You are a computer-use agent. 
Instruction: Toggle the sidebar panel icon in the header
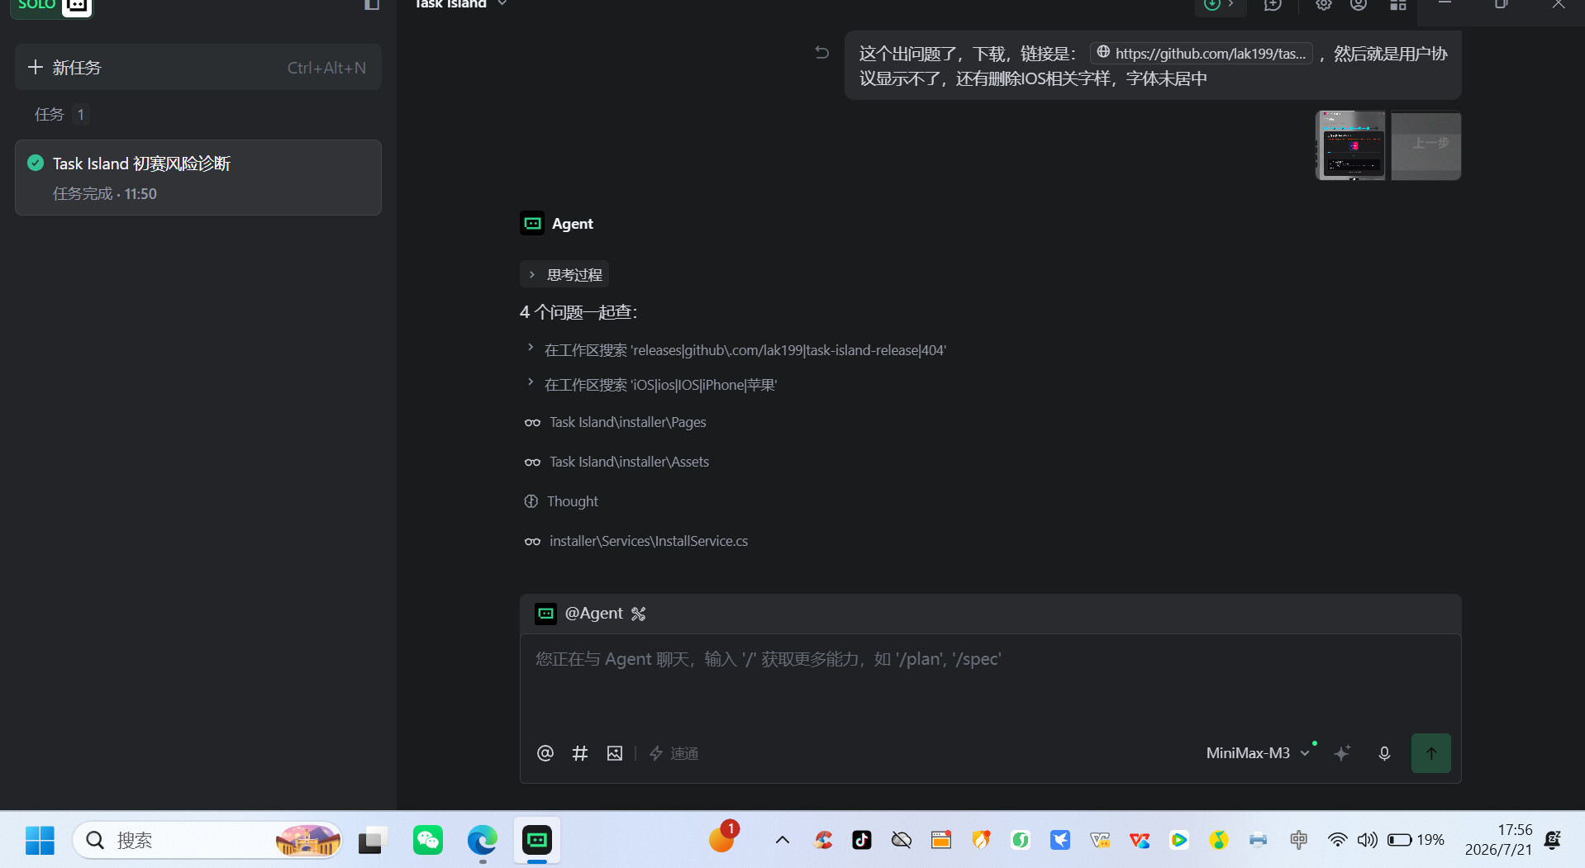(x=372, y=5)
